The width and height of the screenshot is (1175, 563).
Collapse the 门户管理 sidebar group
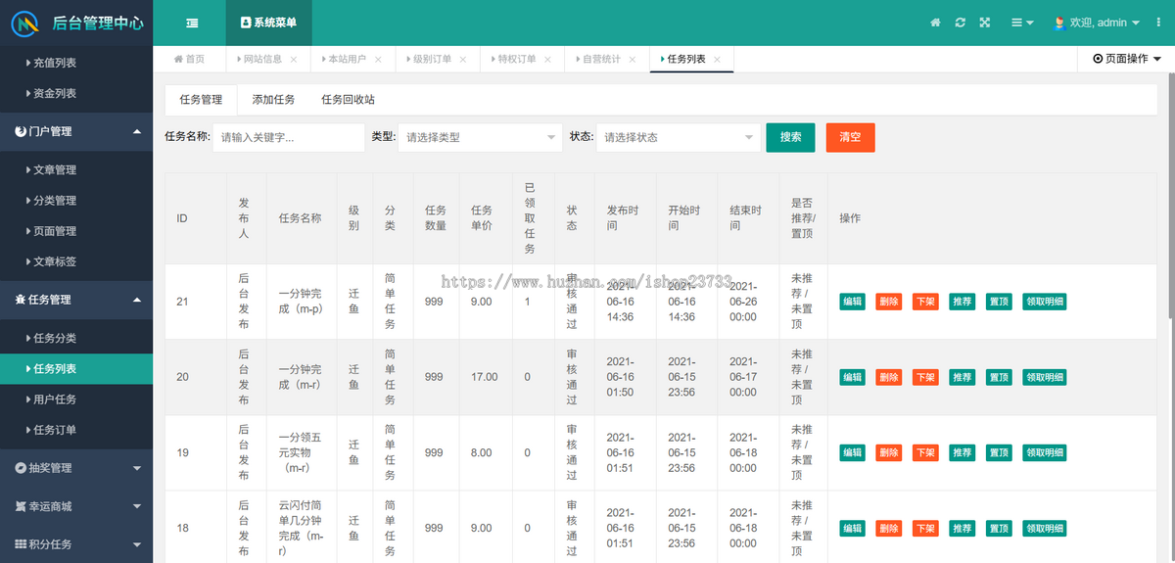tap(76, 131)
